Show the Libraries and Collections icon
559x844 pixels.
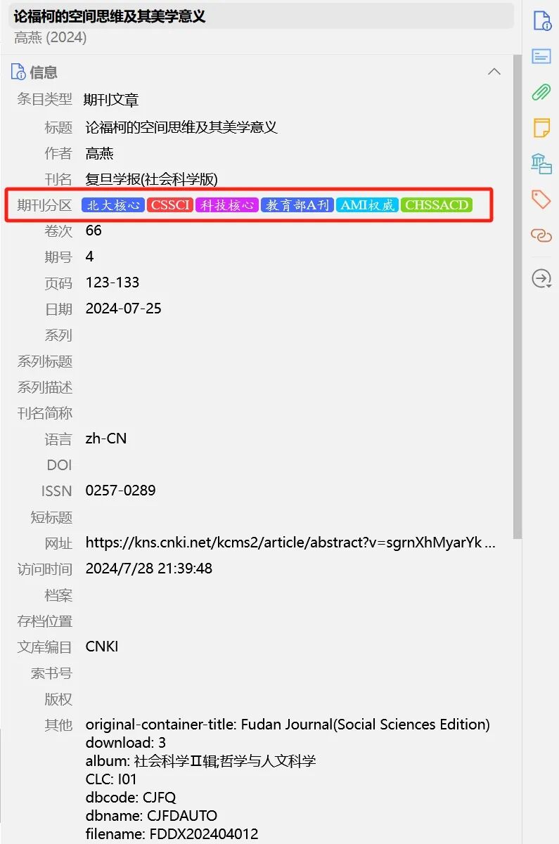[x=541, y=164]
